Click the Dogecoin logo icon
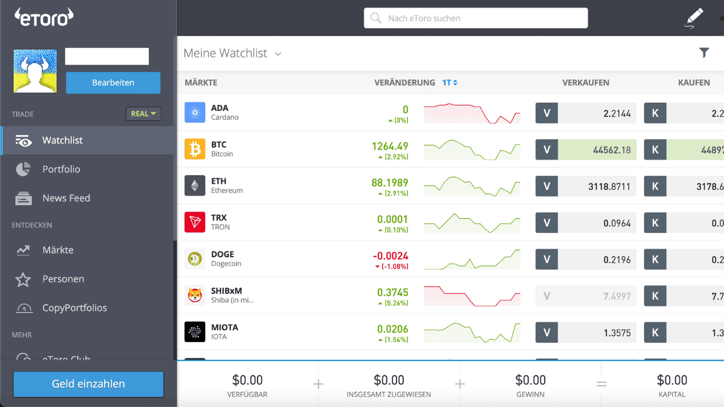724x407 pixels. [195, 259]
